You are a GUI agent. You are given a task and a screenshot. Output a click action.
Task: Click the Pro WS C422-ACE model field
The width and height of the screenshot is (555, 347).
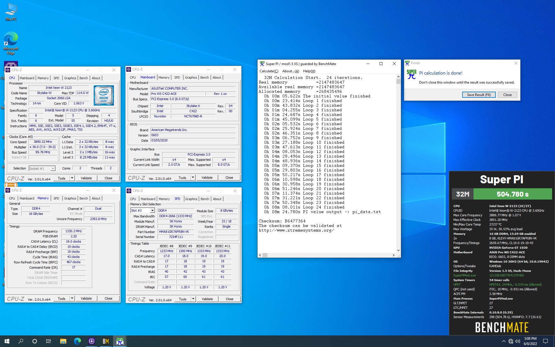pyautogui.click(x=177, y=94)
